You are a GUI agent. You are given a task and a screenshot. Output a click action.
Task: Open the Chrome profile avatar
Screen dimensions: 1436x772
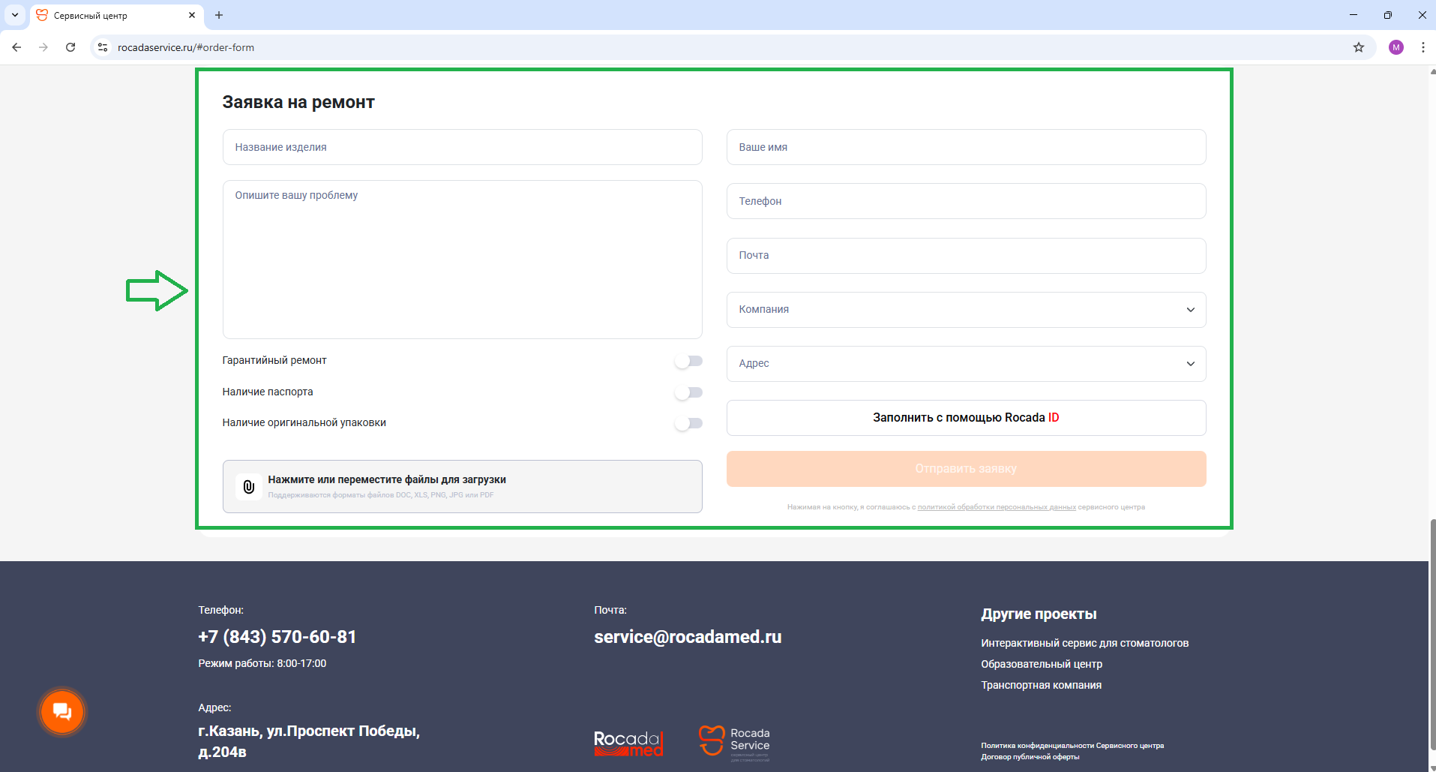tap(1396, 47)
